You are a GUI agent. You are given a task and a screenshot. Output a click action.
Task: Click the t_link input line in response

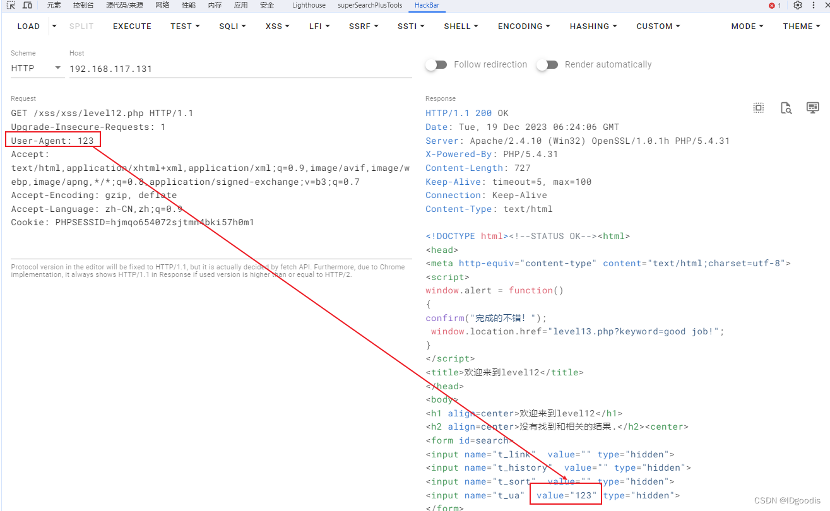coord(550,454)
